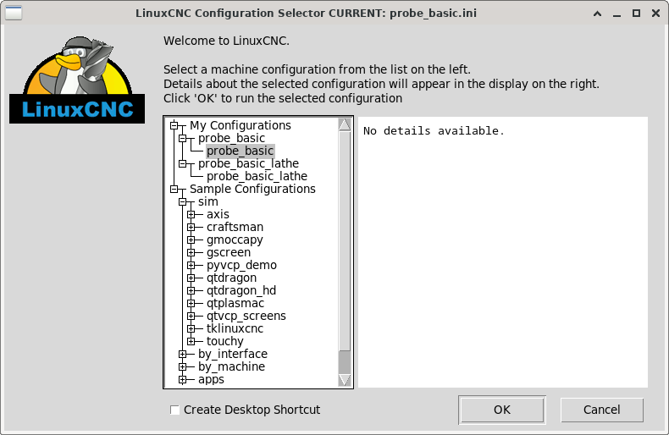Click the tree scrollbar down arrow
Screen dimensions: 669x435
[x=345, y=380]
